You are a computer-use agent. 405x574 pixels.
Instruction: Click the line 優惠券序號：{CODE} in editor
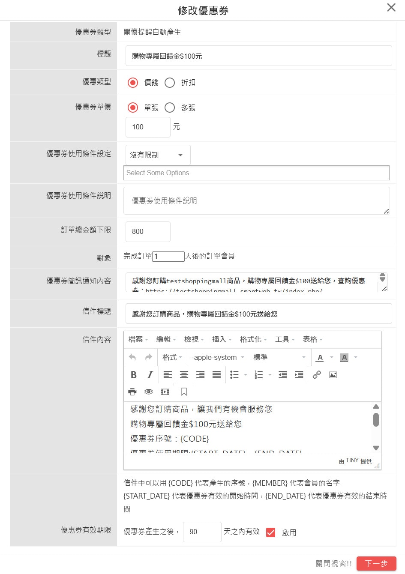pos(170,439)
